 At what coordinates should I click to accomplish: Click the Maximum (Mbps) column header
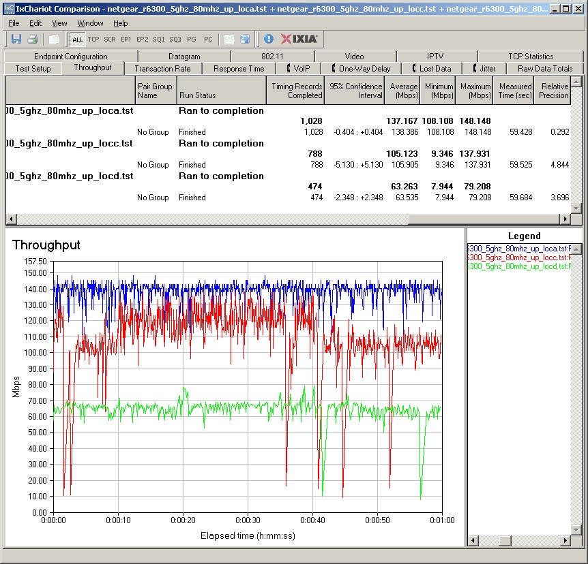[474, 91]
